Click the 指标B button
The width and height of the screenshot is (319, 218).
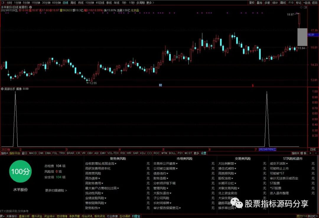(x=295, y=153)
